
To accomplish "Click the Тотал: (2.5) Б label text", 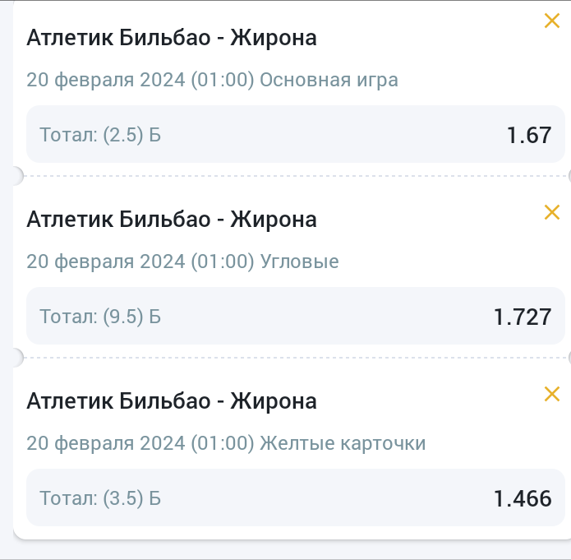I will pyautogui.click(x=100, y=135).
